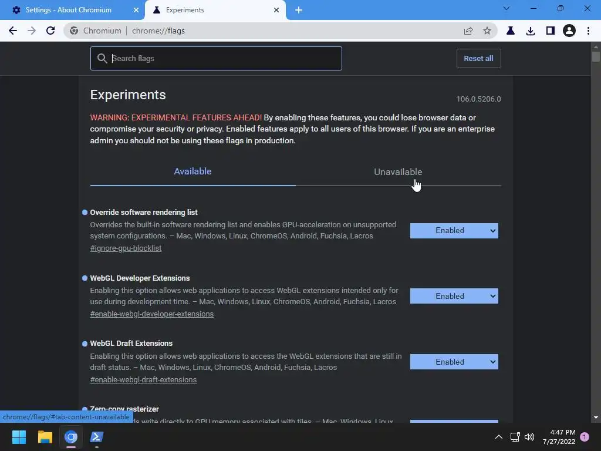Toggle the side panel icon
The image size is (601, 451).
point(550,31)
